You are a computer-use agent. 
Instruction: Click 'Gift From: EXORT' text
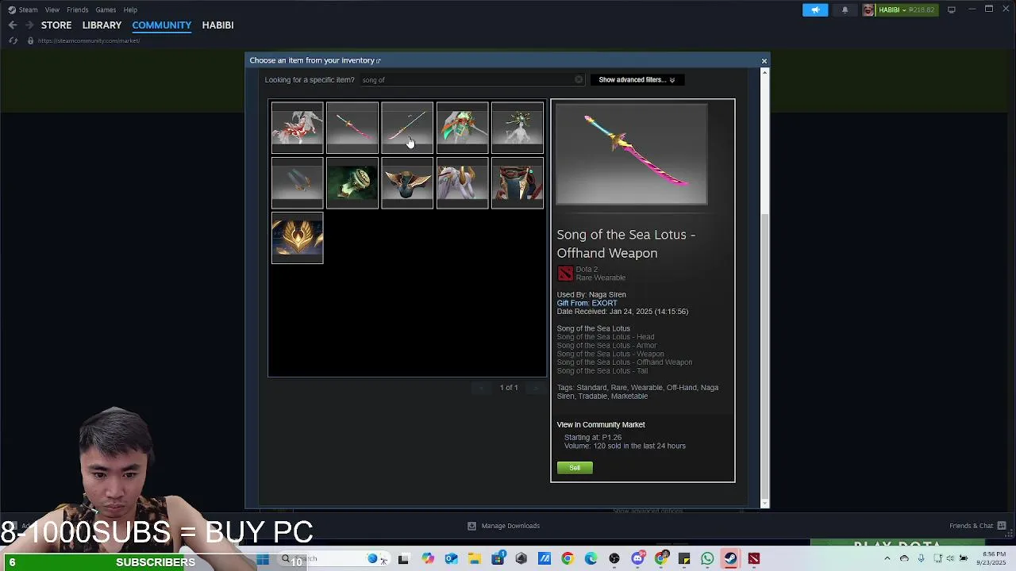point(587,303)
